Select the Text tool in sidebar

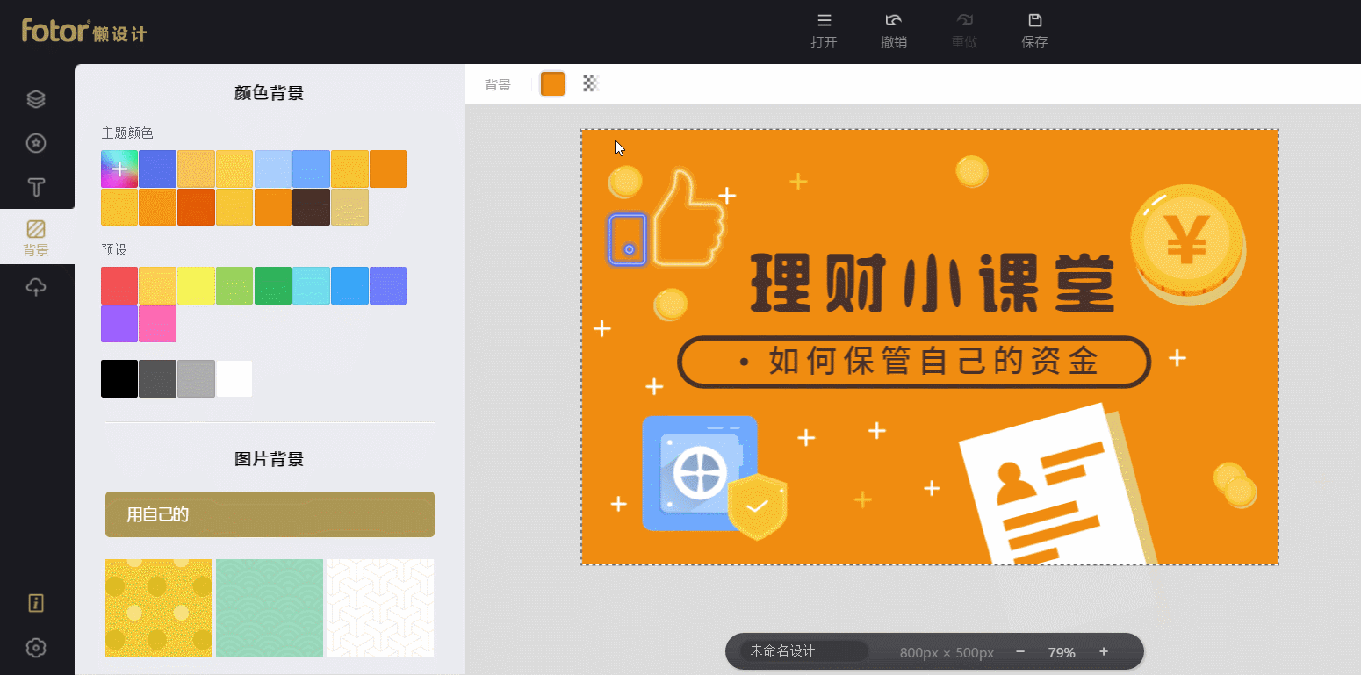(36, 187)
